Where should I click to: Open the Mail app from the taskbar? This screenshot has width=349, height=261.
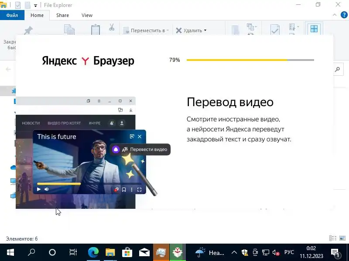point(144,252)
